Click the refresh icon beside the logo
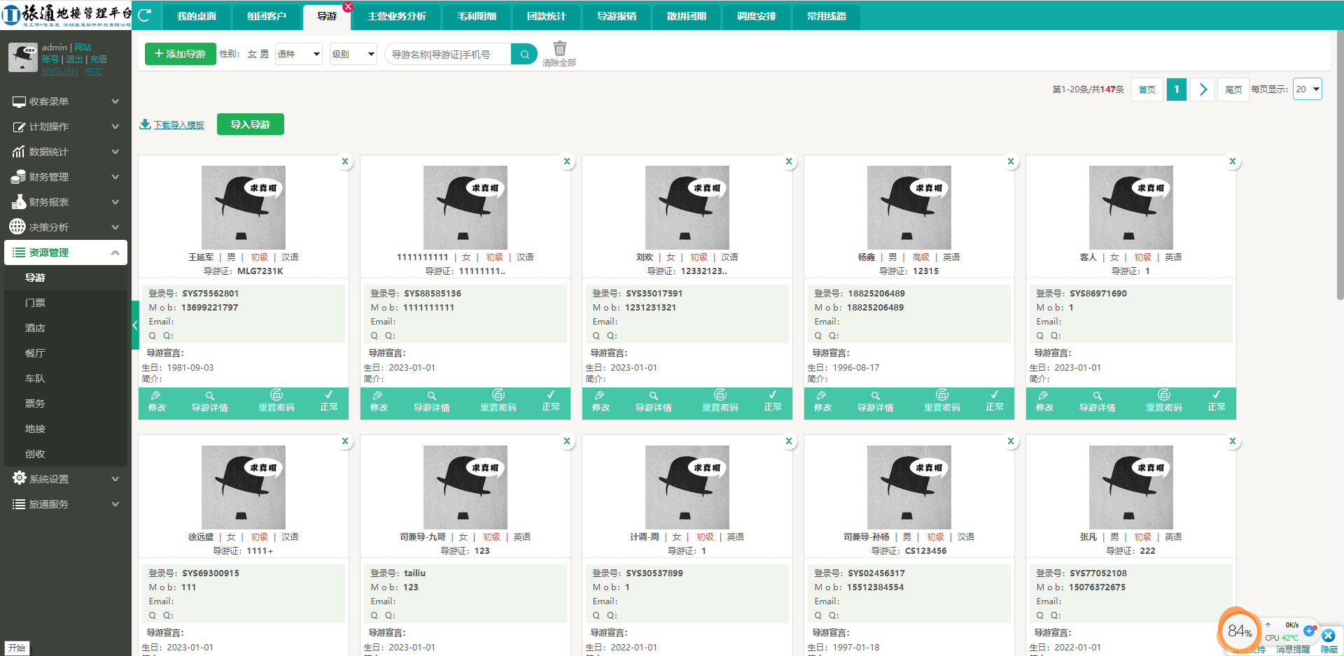Image resolution: width=1344 pixels, height=656 pixels. (x=144, y=15)
